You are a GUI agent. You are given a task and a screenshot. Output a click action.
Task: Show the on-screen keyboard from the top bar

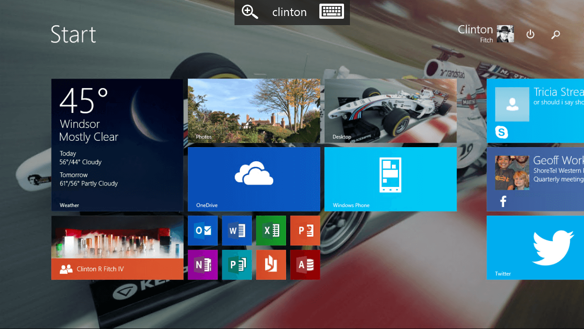[332, 11]
